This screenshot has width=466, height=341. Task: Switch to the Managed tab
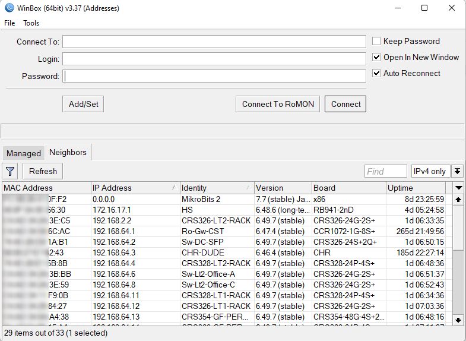[24, 153]
